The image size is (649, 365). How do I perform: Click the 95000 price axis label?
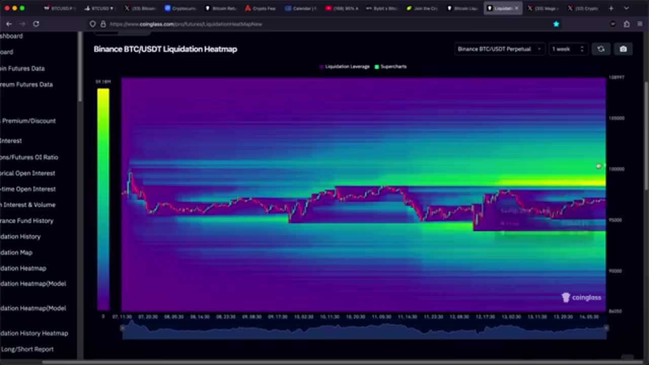616,220
